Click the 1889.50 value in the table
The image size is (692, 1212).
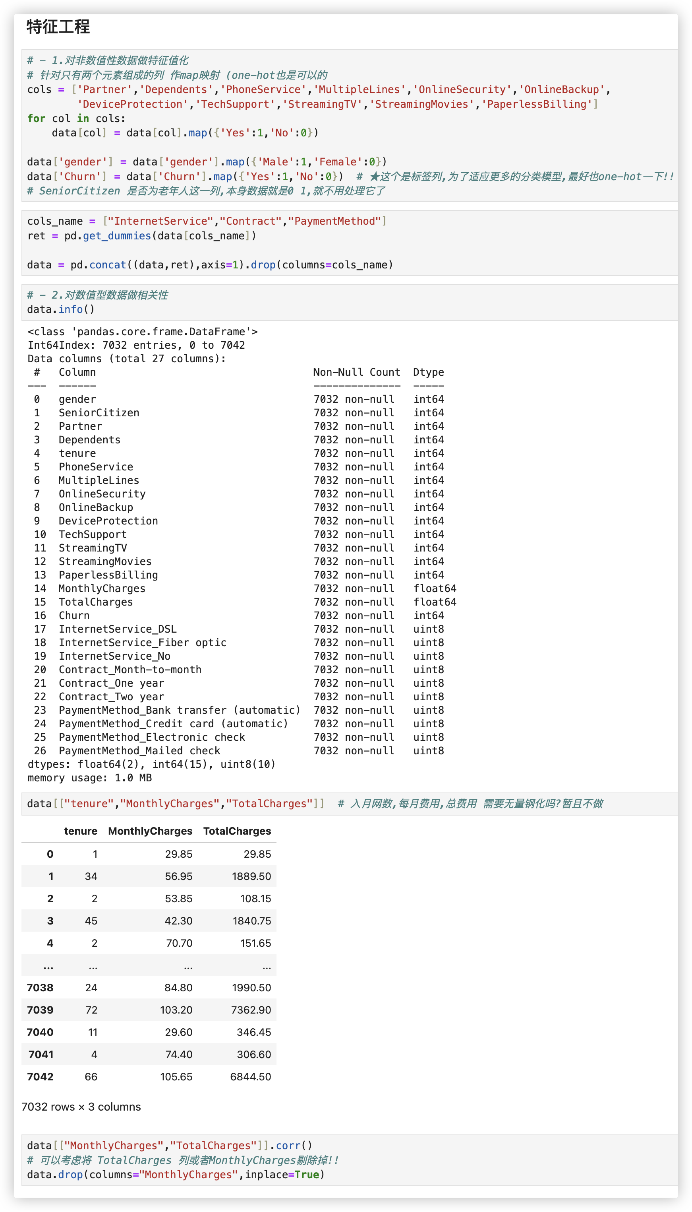pyautogui.click(x=251, y=876)
